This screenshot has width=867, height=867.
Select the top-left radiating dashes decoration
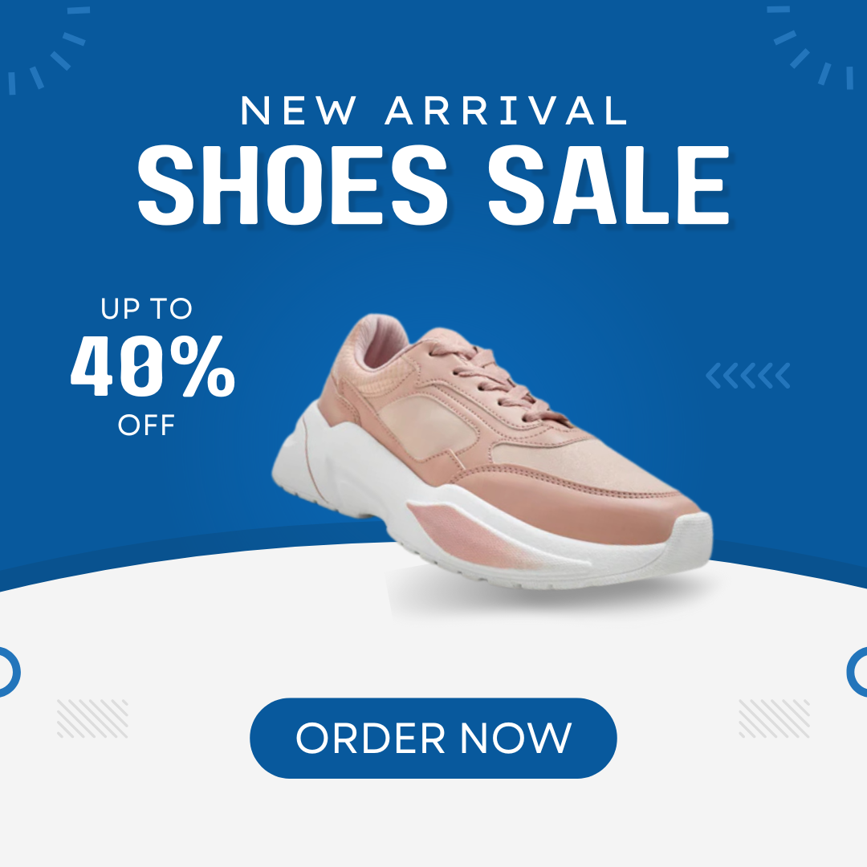49,50
